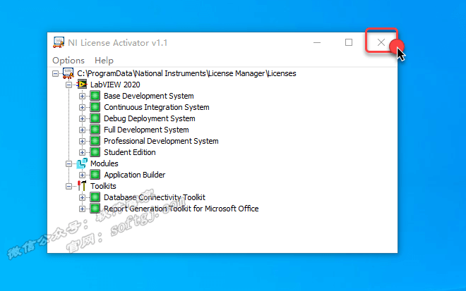The width and height of the screenshot is (466, 291).
Task: Click green status icon for Professional Development System
Action: coord(95,141)
